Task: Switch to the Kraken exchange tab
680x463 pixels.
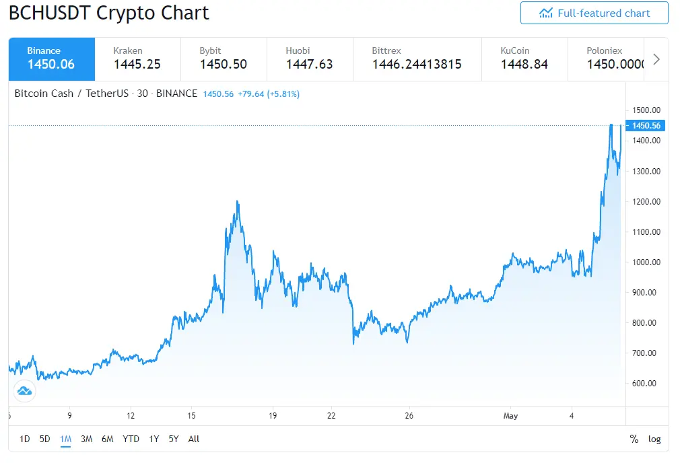Action: (137, 59)
